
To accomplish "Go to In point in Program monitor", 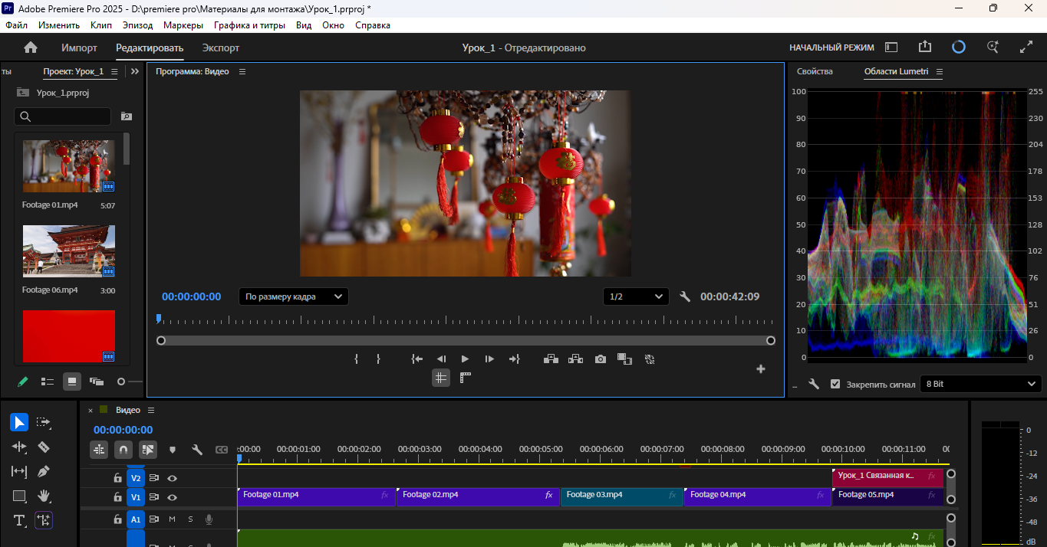I will coord(416,359).
